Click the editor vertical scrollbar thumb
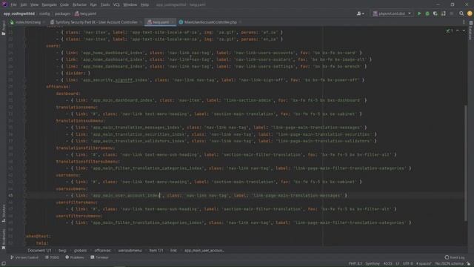This screenshot has width=474, height=267. click(x=466, y=163)
